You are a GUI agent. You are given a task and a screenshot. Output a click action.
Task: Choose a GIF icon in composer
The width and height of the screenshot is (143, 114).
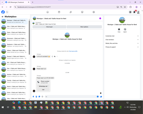42,97
